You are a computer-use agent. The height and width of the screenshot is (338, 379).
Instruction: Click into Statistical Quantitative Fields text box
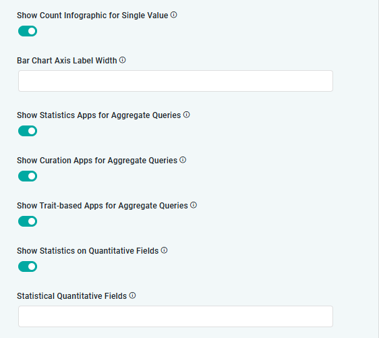coord(176,316)
